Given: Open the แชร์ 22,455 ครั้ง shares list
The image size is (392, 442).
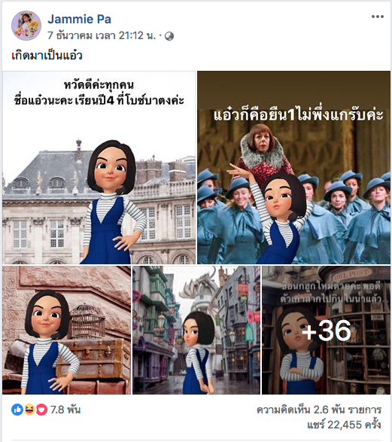Looking at the screenshot, I should (344, 425).
